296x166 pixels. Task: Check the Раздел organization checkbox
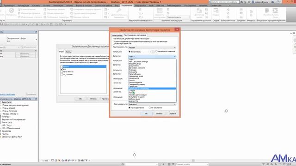point(62,66)
